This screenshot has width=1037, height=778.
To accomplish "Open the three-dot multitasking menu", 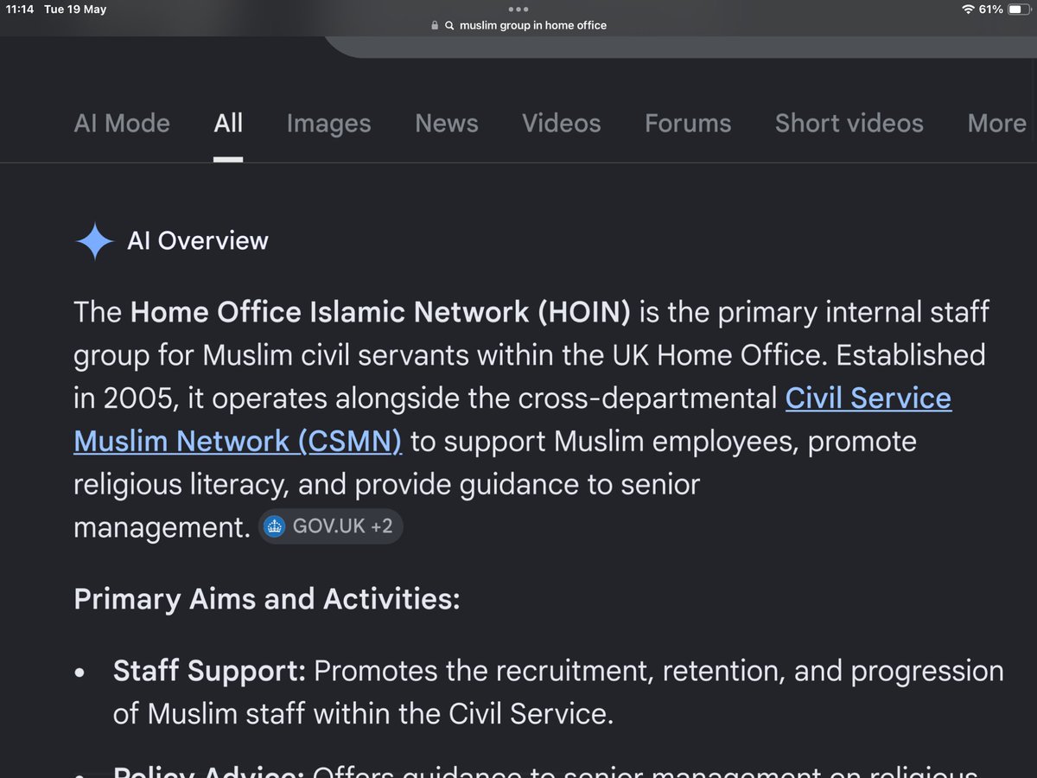I will tap(518, 10).
